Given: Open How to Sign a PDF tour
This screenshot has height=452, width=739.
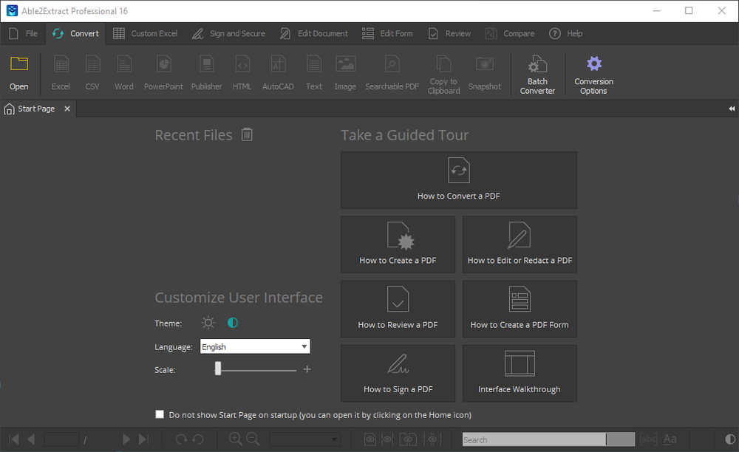Looking at the screenshot, I should coord(398,374).
